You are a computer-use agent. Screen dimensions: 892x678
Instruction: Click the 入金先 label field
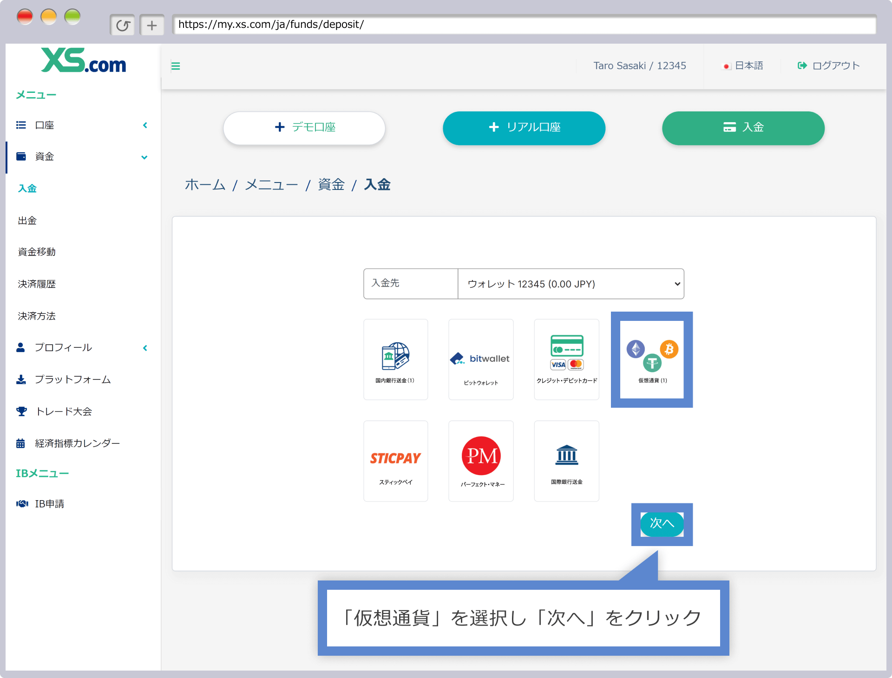(411, 284)
